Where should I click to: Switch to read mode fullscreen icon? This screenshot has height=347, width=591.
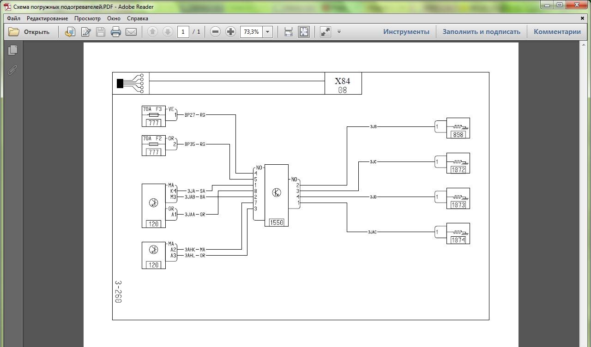coord(326,32)
